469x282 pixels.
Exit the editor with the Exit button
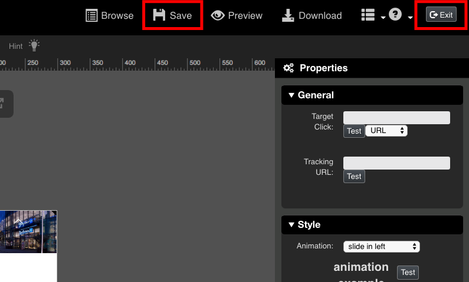click(441, 15)
